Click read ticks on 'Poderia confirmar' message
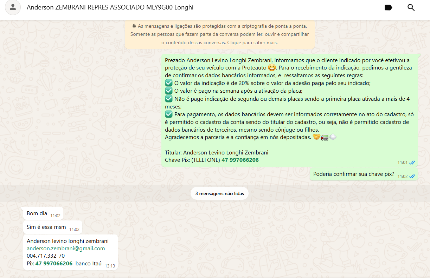430x278 pixels. point(412,177)
